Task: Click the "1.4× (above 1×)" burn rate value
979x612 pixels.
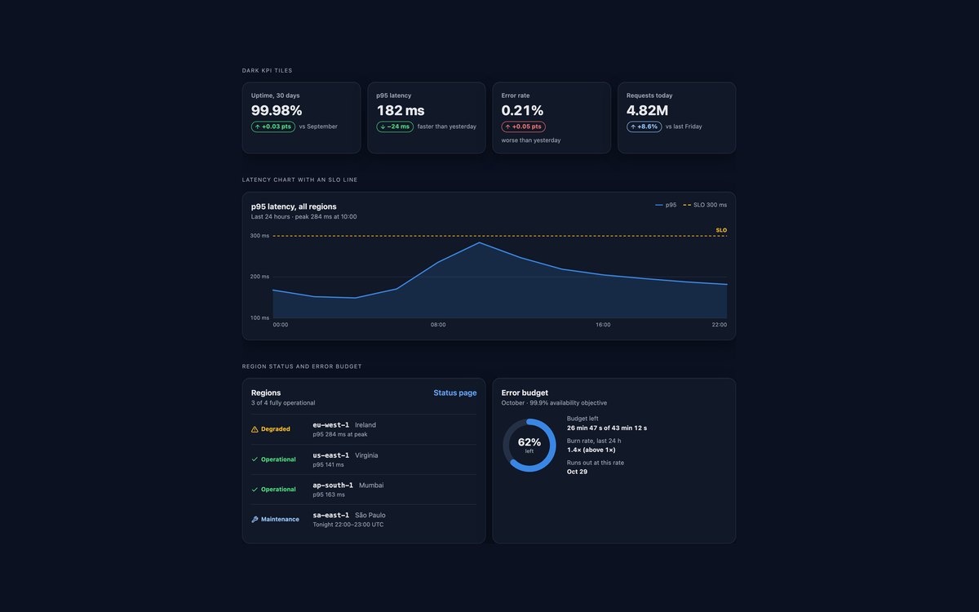Action: click(591, 450)
